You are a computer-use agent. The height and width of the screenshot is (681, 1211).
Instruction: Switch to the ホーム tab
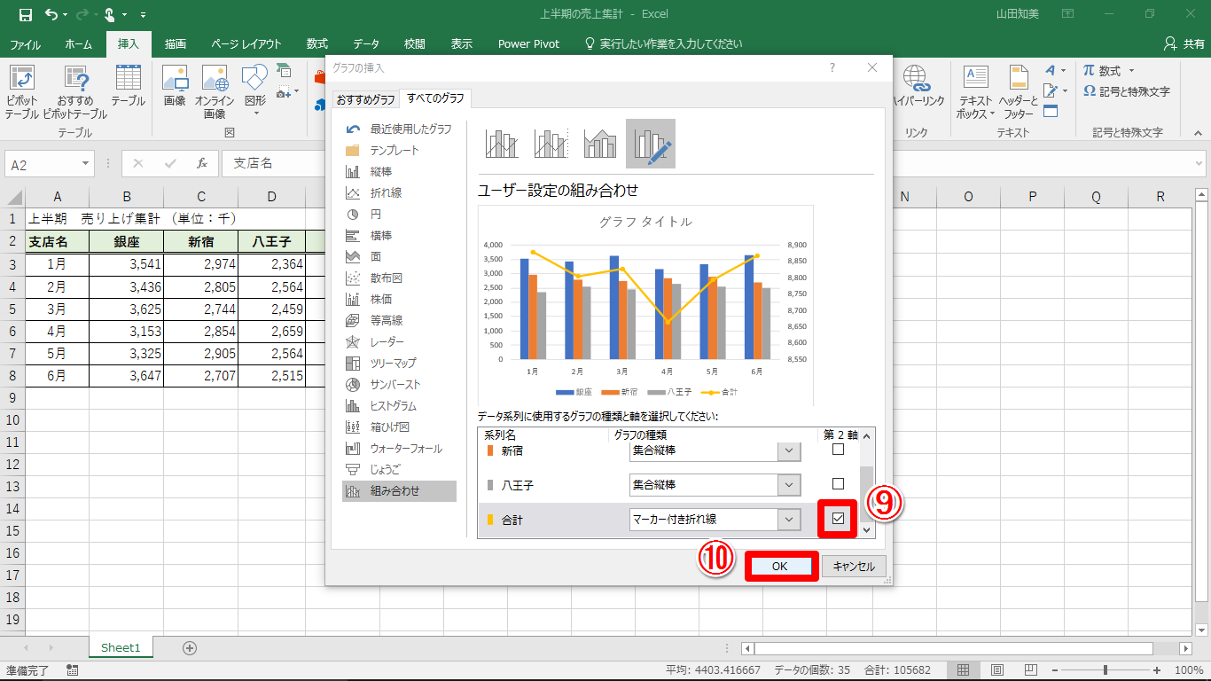click(79, 44)
